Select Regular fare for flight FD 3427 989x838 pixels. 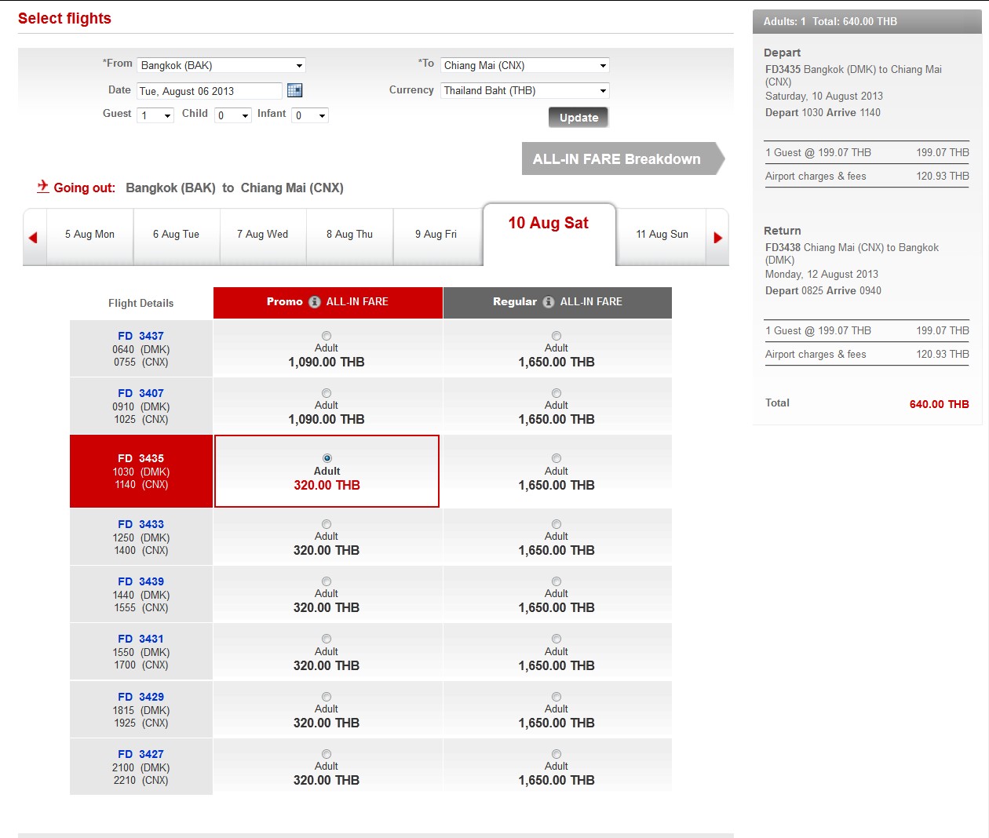tap(557, 754)
